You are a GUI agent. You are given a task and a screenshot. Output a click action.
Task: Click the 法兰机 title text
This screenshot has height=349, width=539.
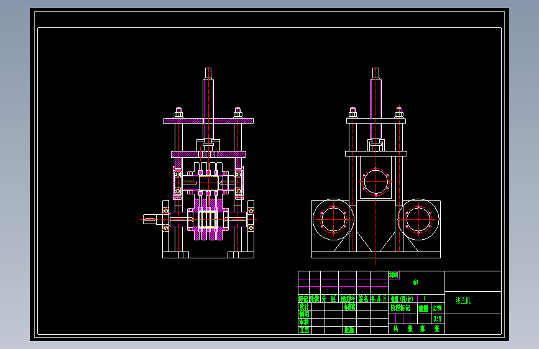pyautogui.click(x=463, y=301)
